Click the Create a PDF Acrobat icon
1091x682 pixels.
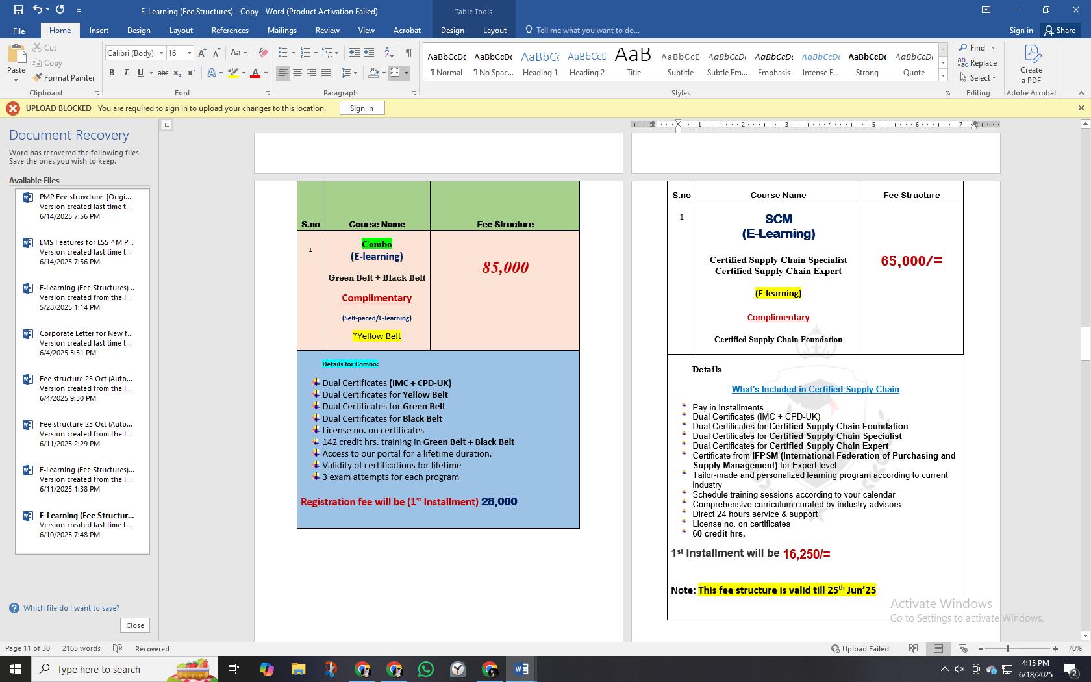1031,64
